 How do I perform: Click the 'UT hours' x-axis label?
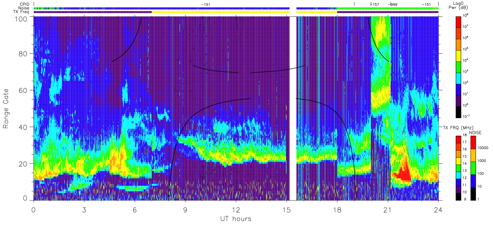pos(236,219)
